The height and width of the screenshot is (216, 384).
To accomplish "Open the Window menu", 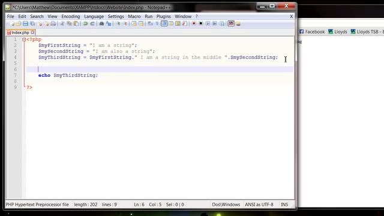I will pyautogui.click(x=183, y=16).
